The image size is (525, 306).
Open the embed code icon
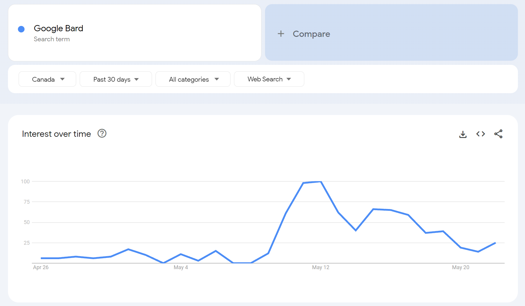(x=480, y=134)
